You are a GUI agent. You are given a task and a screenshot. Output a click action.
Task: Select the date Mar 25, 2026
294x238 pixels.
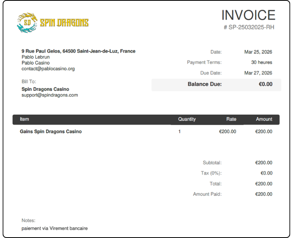click(x=258, y=52)
